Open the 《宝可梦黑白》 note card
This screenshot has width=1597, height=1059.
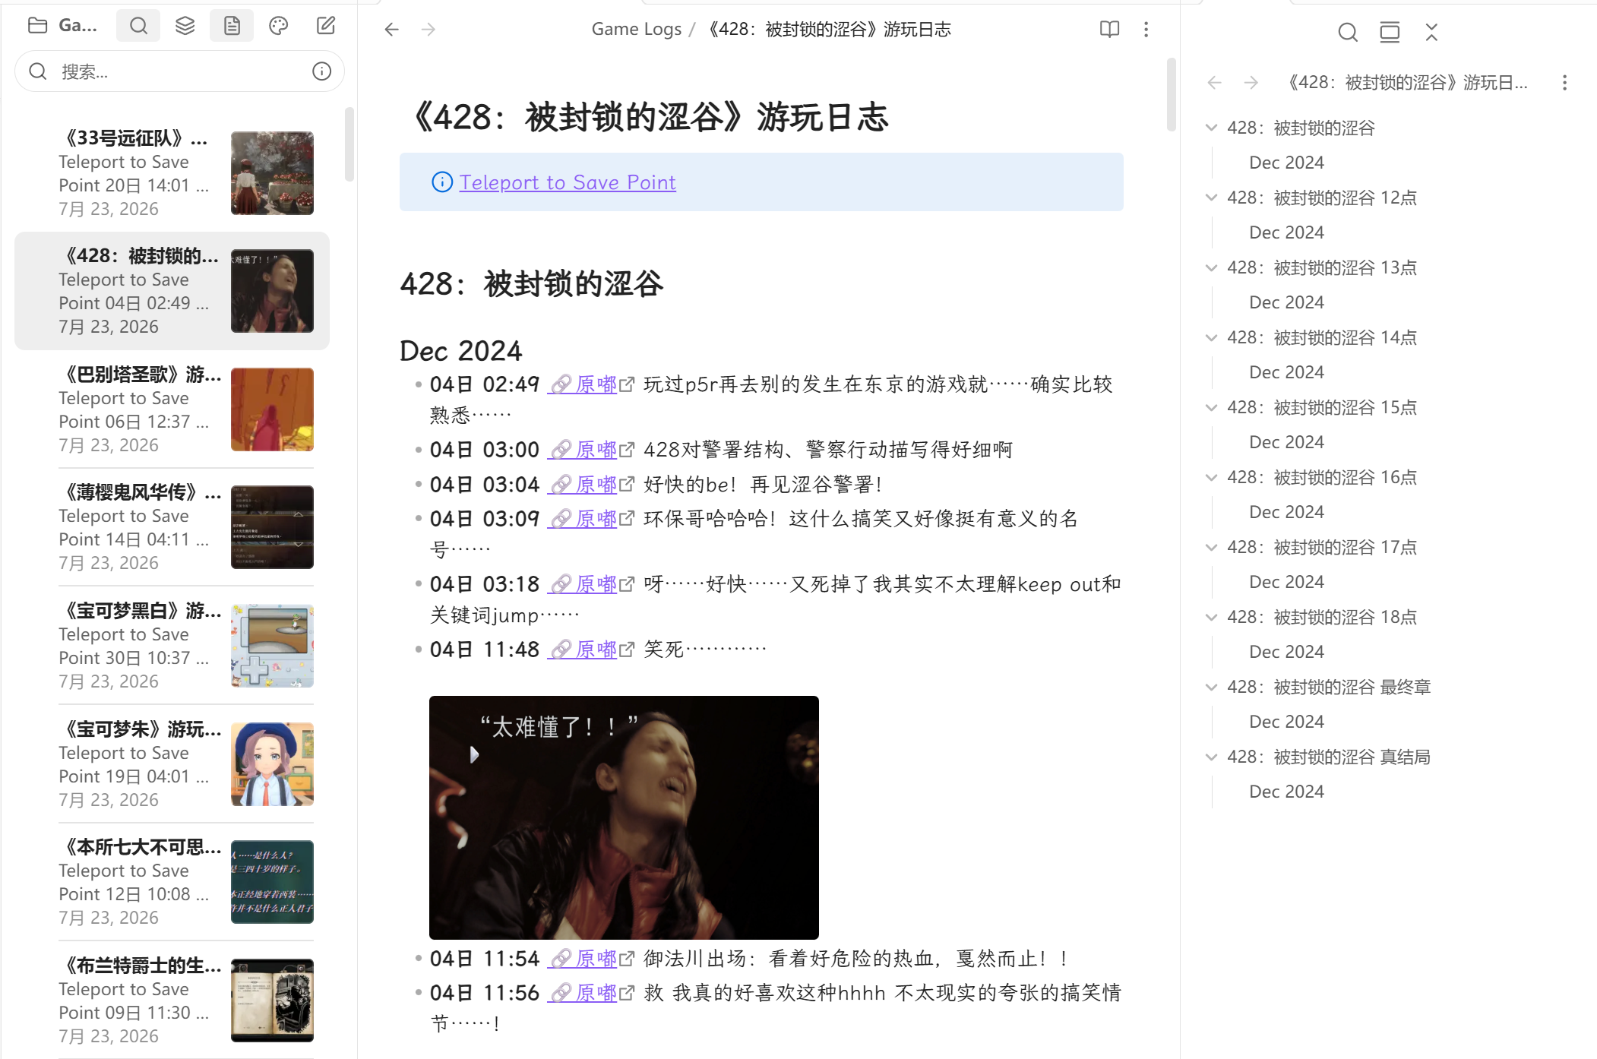[x=172, y=646]
